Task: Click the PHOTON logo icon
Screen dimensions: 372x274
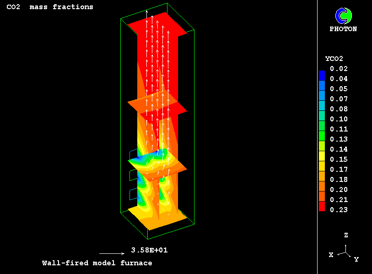Action: 343,16
